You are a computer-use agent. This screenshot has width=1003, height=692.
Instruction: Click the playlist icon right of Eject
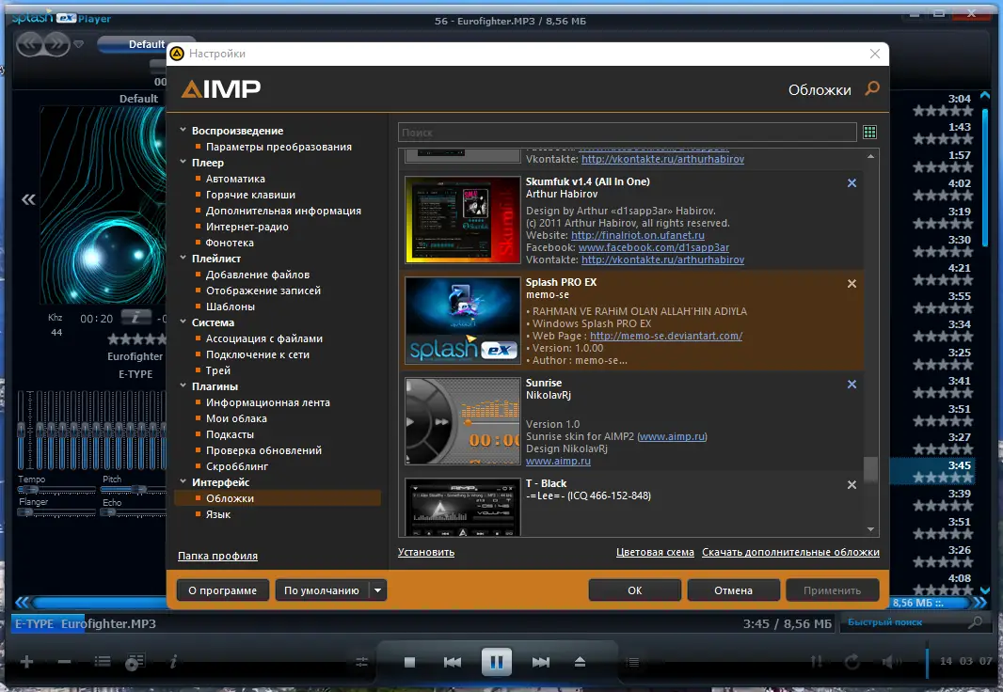pyautogui.click(x=632, y=663)
